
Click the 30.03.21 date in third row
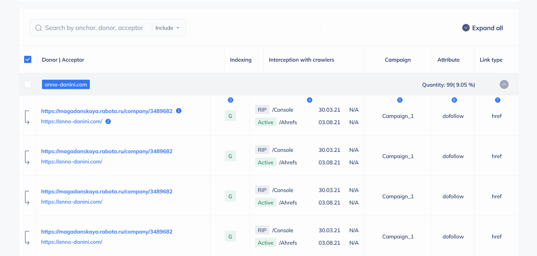pos(329,190)
